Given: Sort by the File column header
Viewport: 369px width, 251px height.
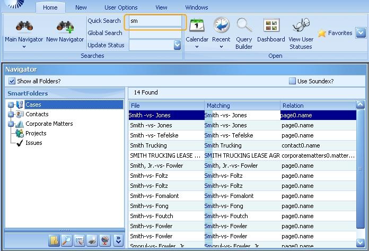Looking at the screenshot, I should [x=166, y=106].
